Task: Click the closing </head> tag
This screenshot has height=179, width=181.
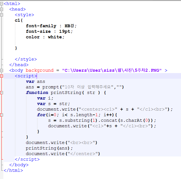Action: coord(19,65)
